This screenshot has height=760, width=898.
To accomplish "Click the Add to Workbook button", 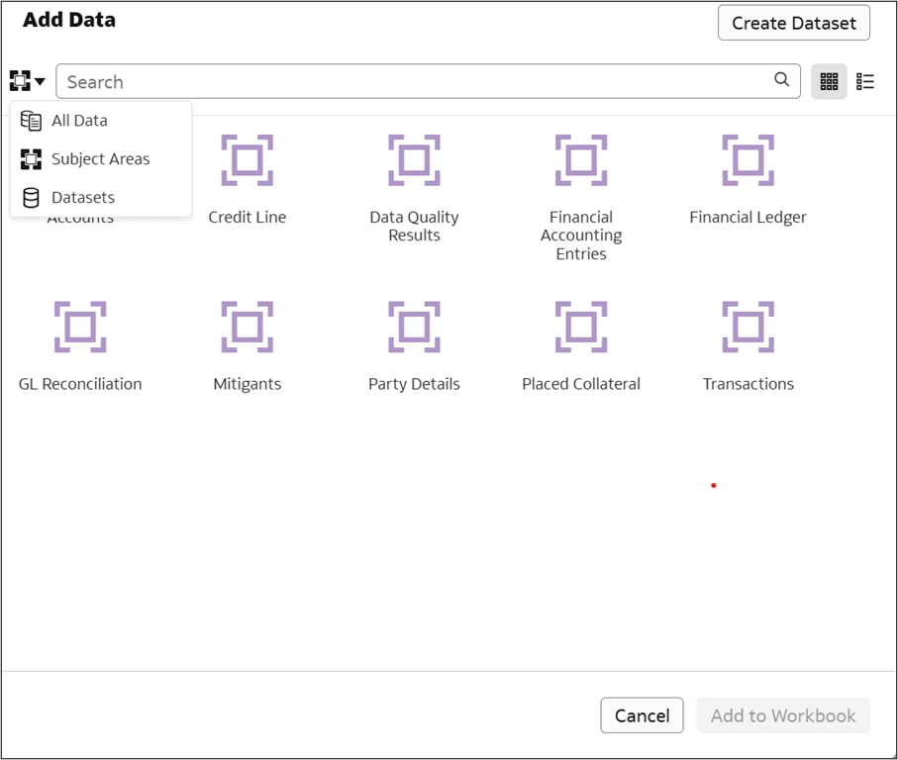I will [x=783, y=715].
